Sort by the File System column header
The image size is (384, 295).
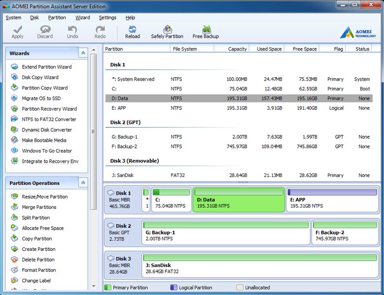[x=192, y=49]
